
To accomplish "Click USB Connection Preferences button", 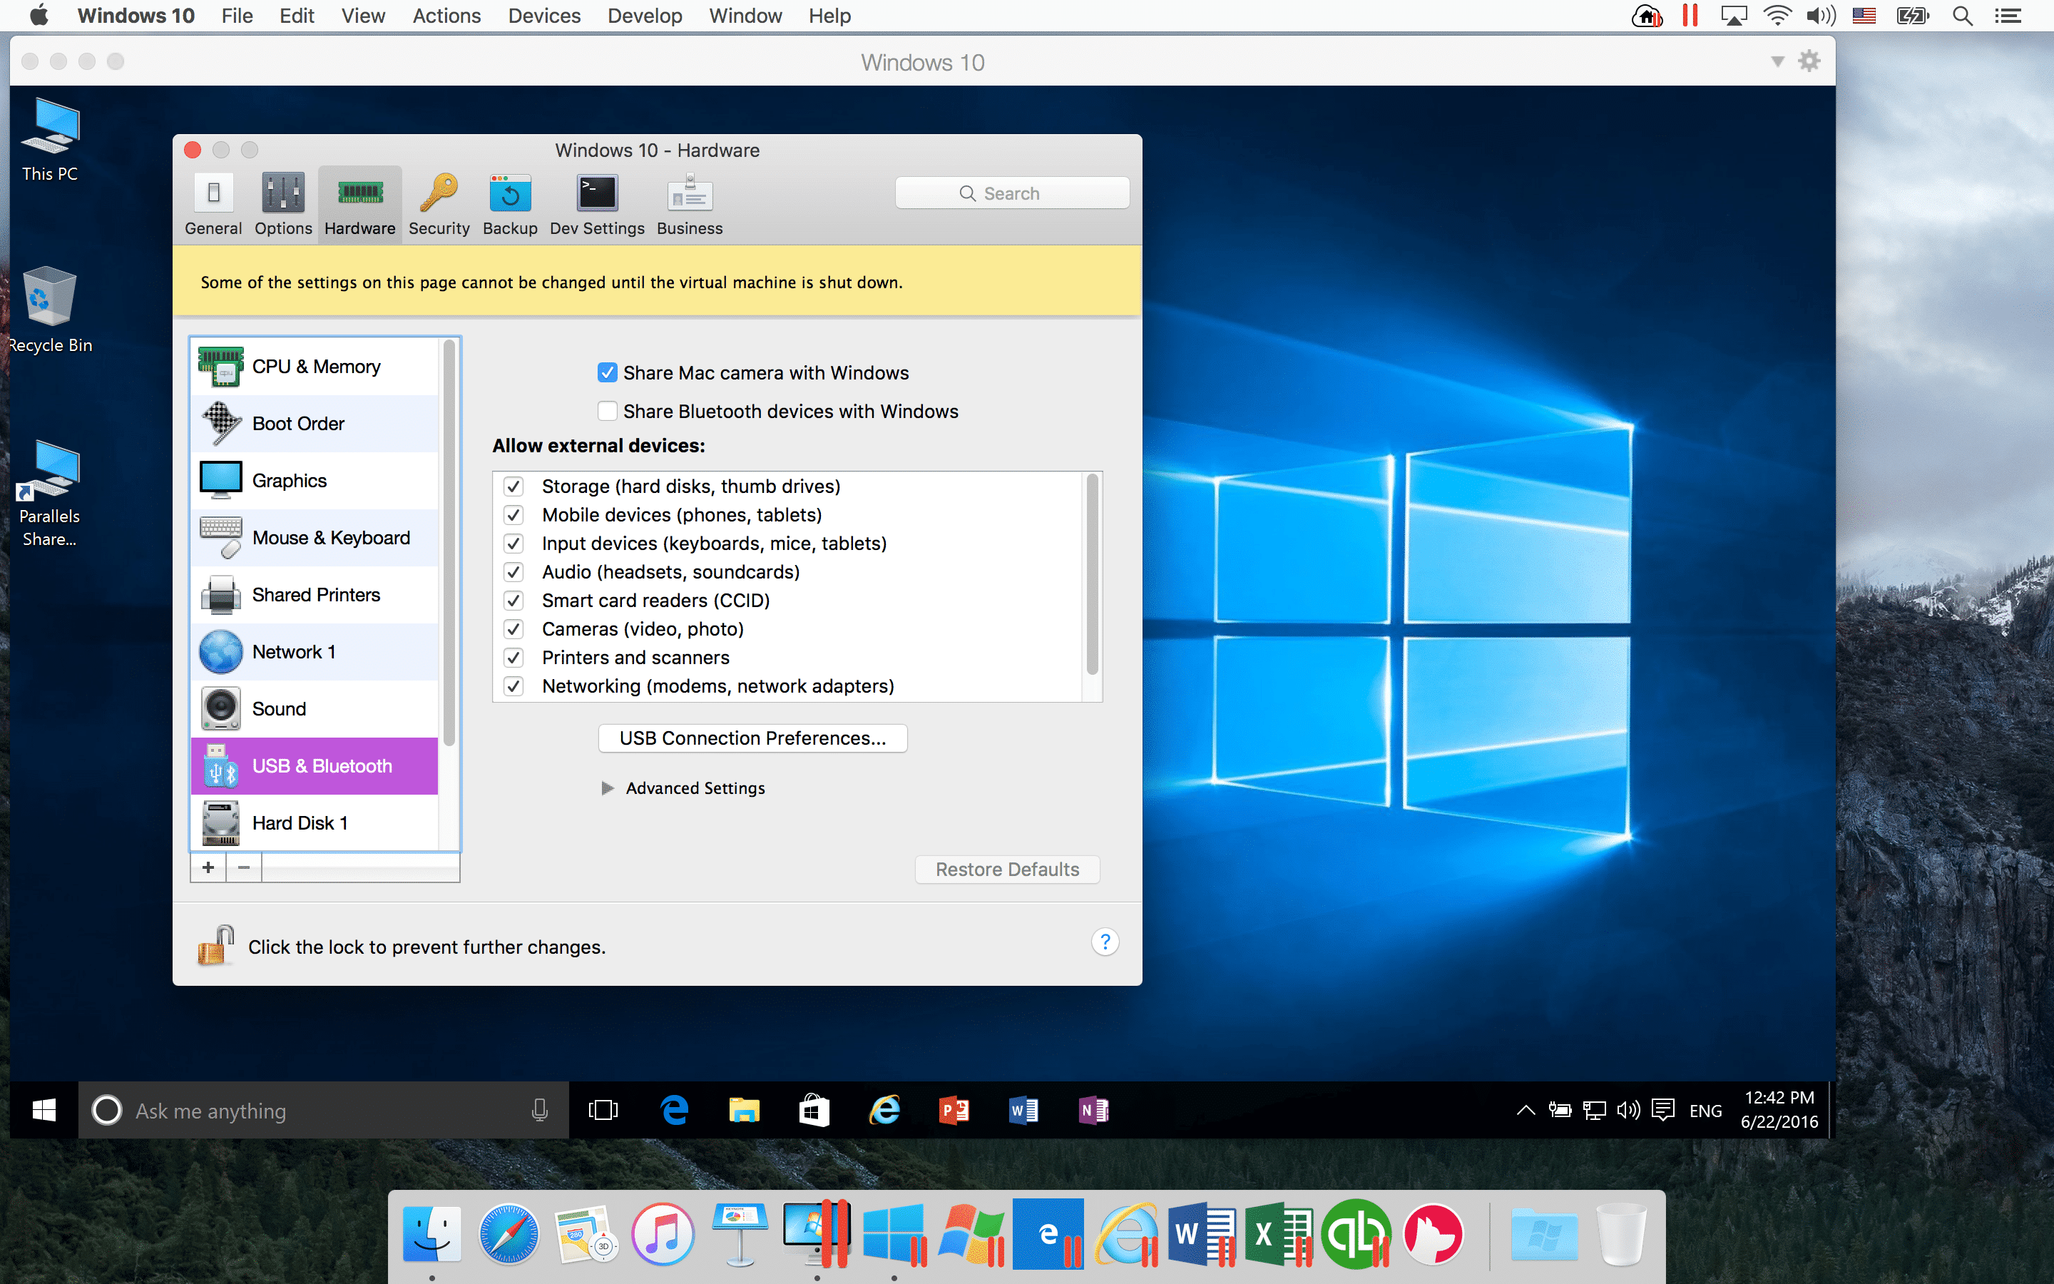I will click(x=752, y=738).
